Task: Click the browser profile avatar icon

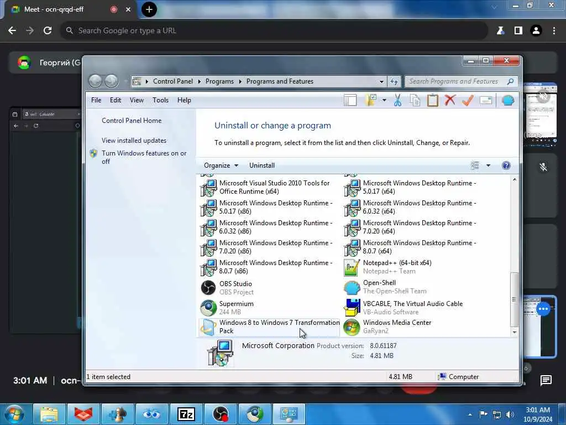Action: (x=536, y=31)
